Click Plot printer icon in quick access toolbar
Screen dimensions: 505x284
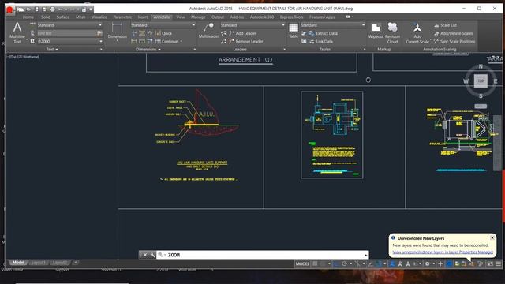pyautogui.click(x=53, y=9)
